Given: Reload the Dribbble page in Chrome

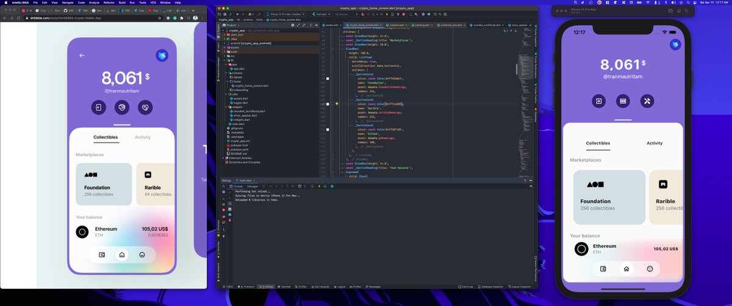Looking at the screenshot, I should [19, 18].
